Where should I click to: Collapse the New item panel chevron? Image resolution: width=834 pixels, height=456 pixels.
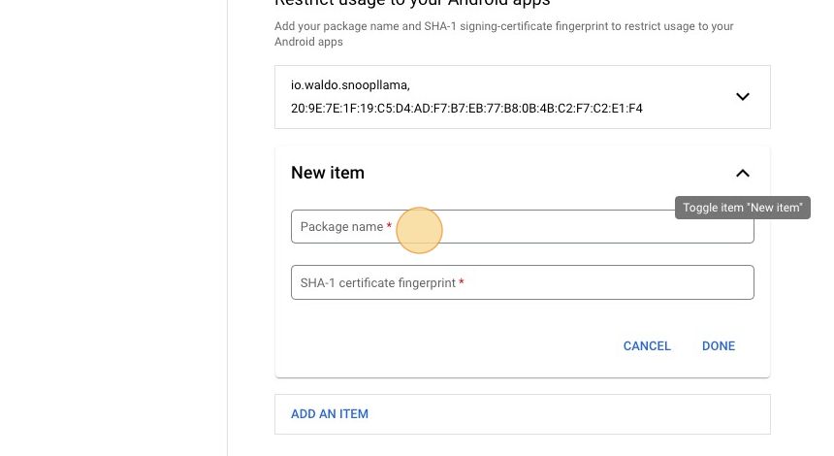click(742, 173)
